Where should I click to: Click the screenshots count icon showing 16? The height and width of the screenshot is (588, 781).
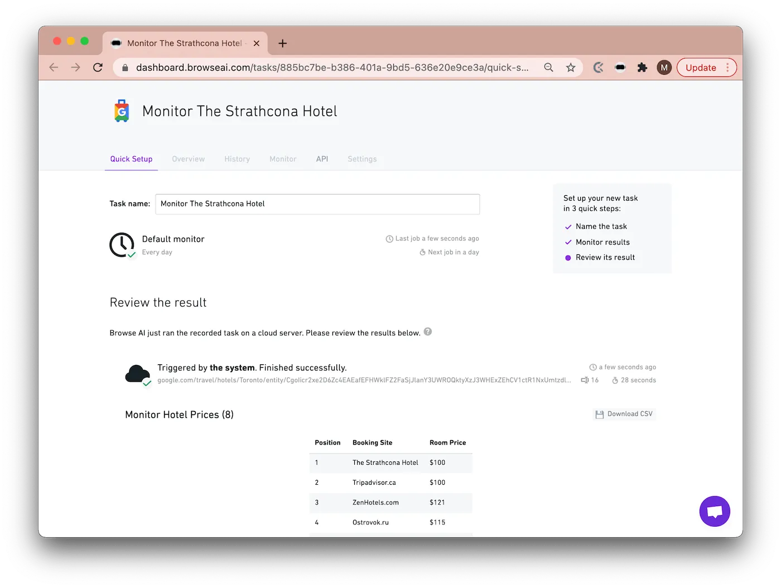point(585,380)
